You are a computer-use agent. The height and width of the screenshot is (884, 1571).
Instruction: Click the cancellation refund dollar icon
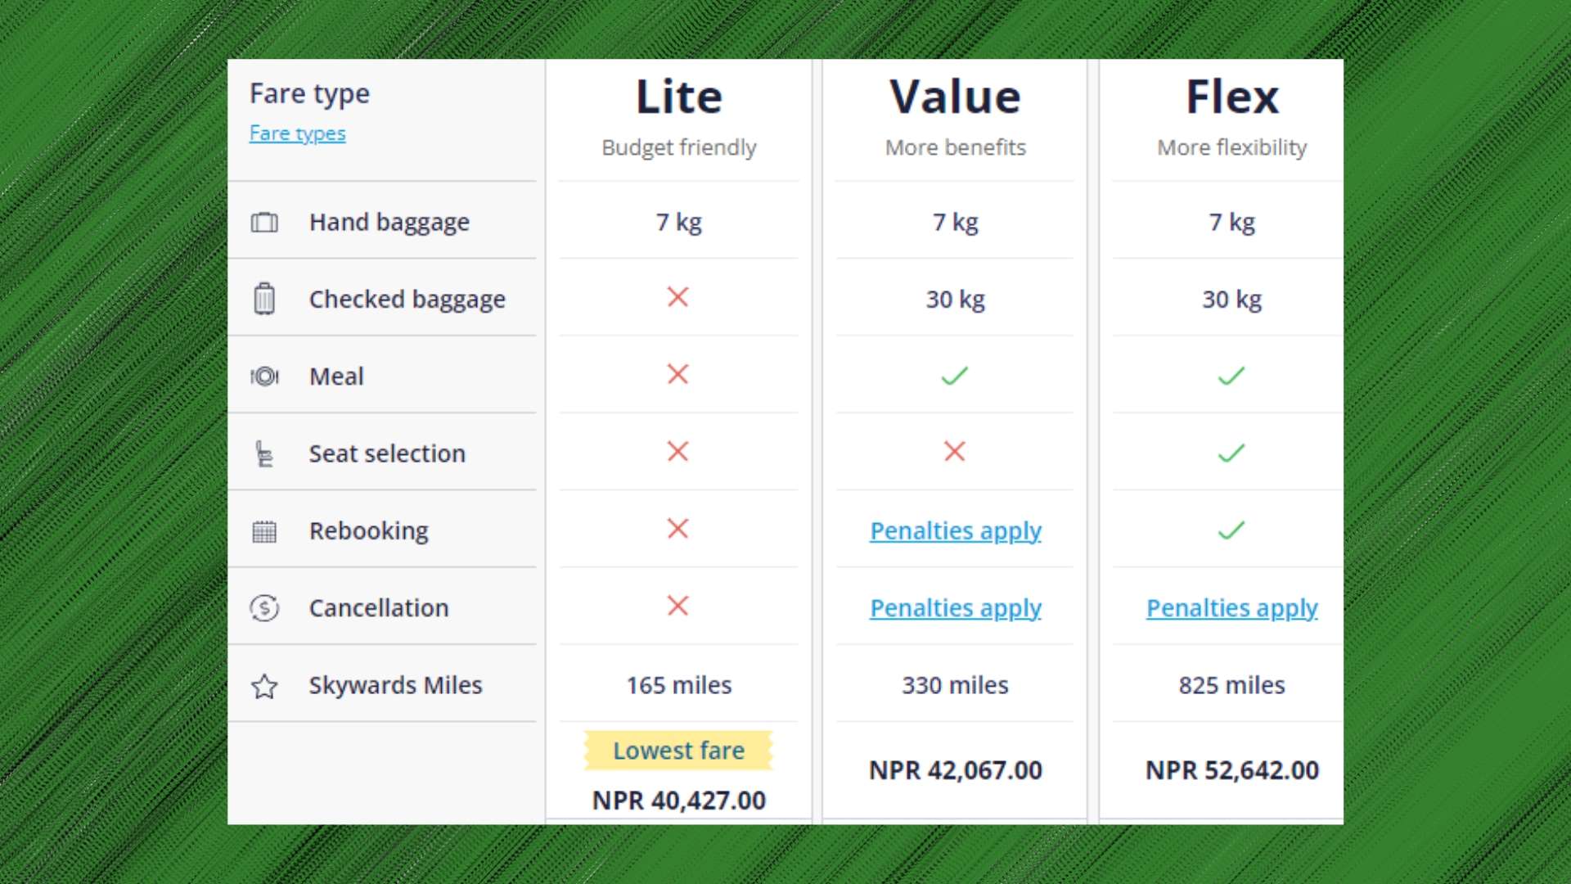[264, 608]
